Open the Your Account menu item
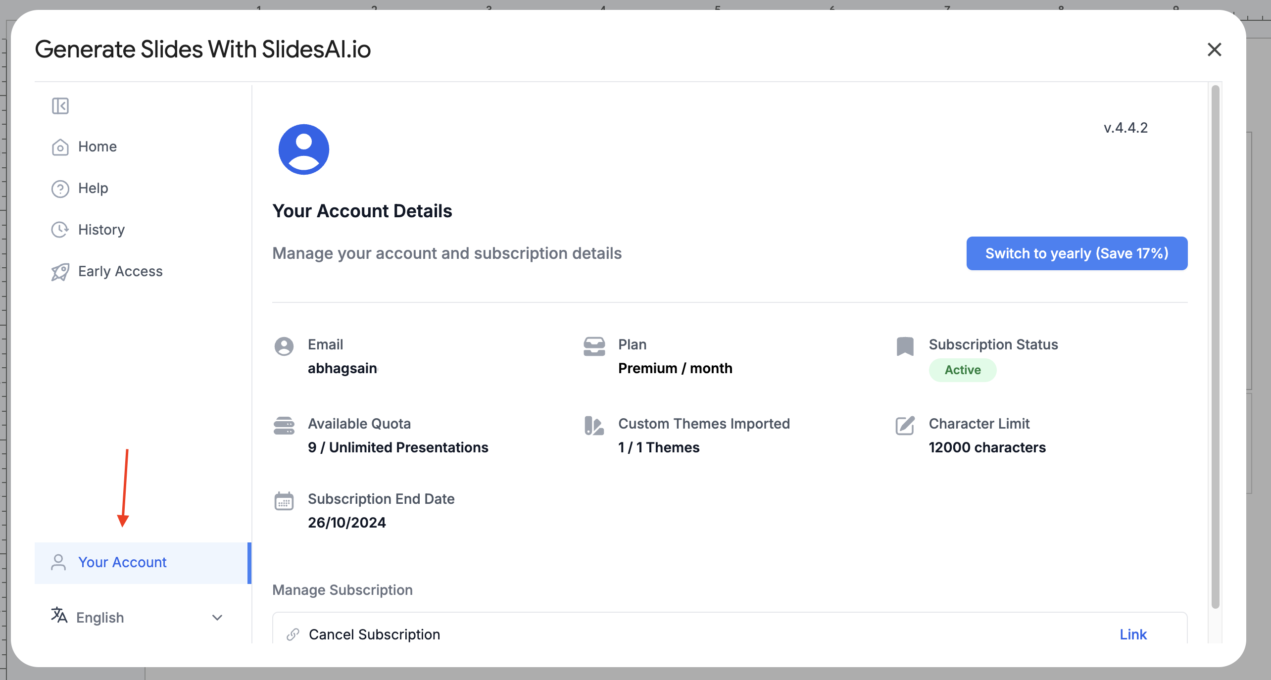This screenshot has width=1271, height=680. point(122,563)
